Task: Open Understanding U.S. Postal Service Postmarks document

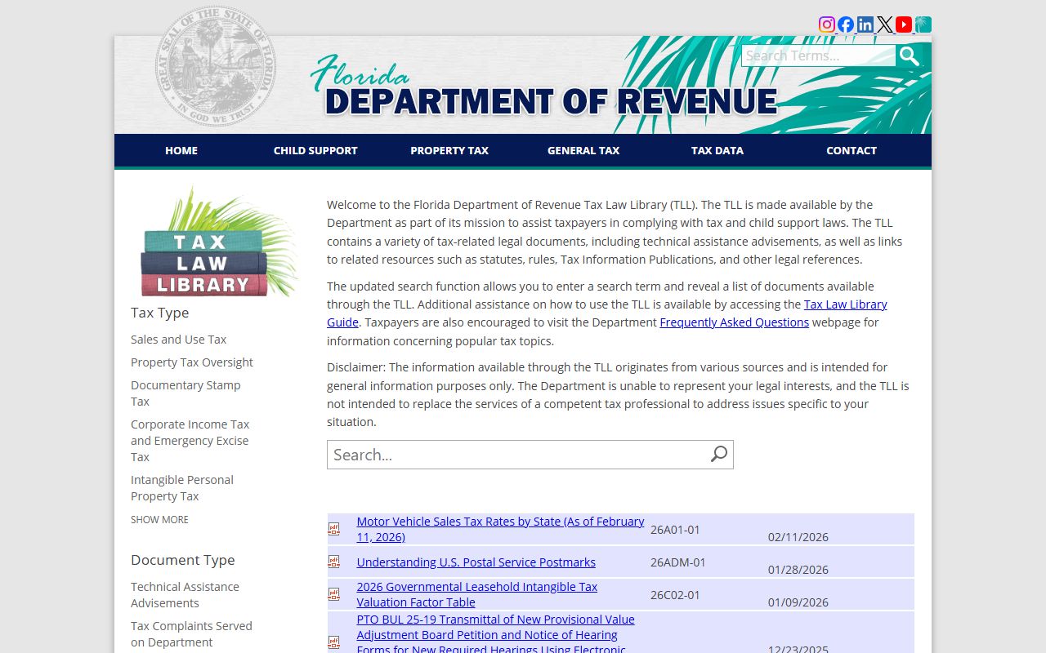Action: [476, 562]
